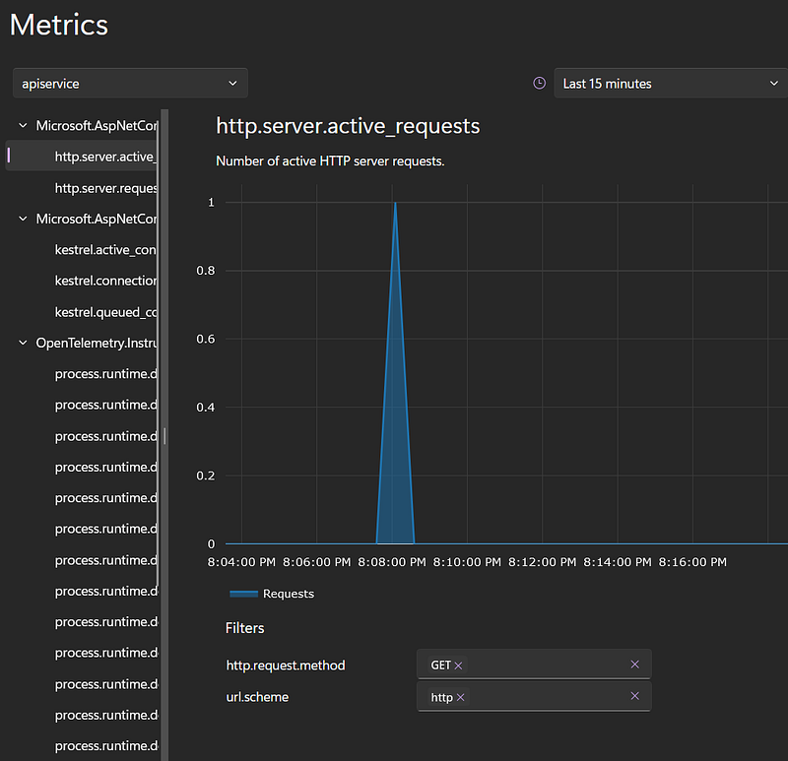Screen dimensions: 788x761
Task: Click the http.server.active_requests chart title
Action: pyautogui.click(x=348, y=126)
